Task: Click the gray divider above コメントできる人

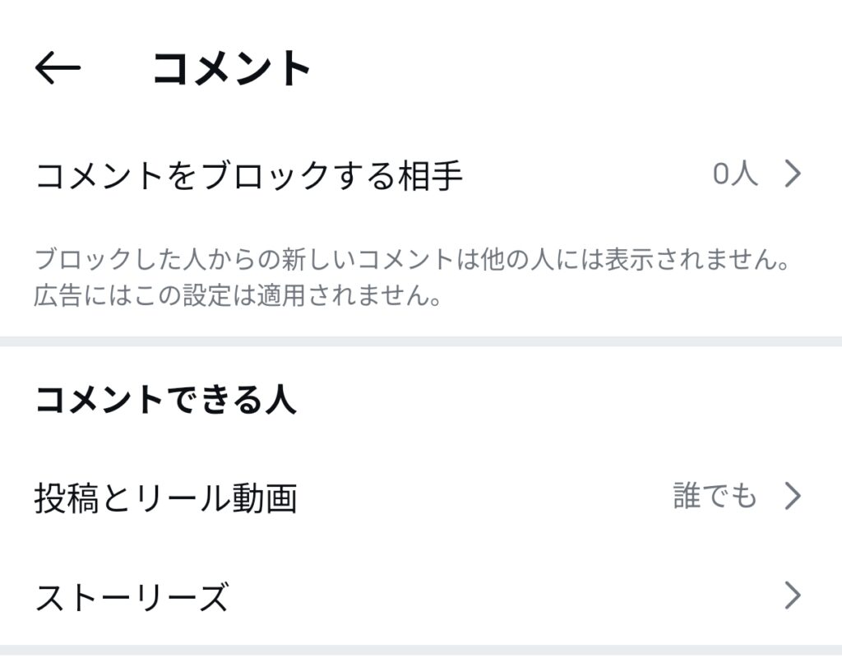Action: point(421,341)
